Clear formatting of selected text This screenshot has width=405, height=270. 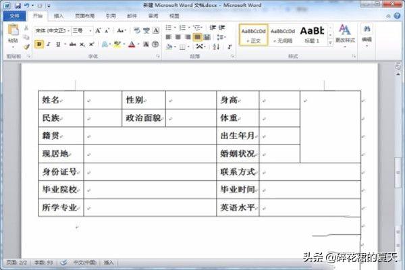pos(137,31)
